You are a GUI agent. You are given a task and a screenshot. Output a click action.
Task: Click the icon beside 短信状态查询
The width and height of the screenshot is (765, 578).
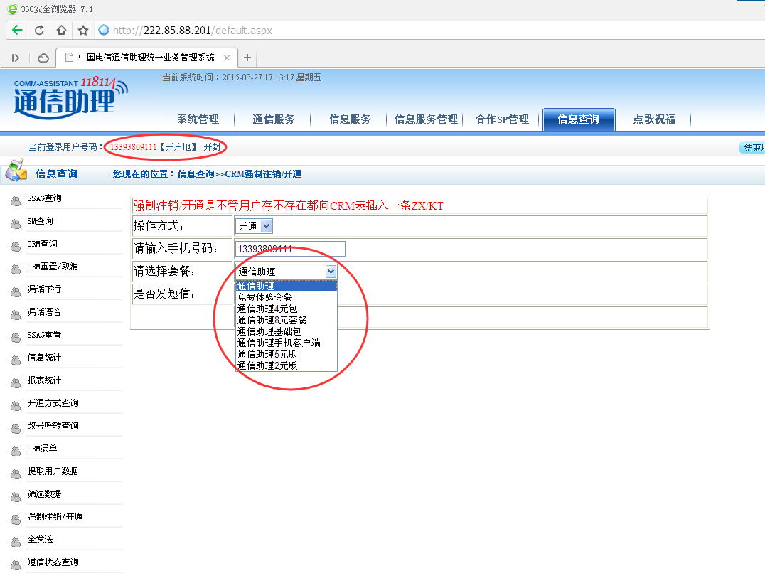click(x=16, y=564)
